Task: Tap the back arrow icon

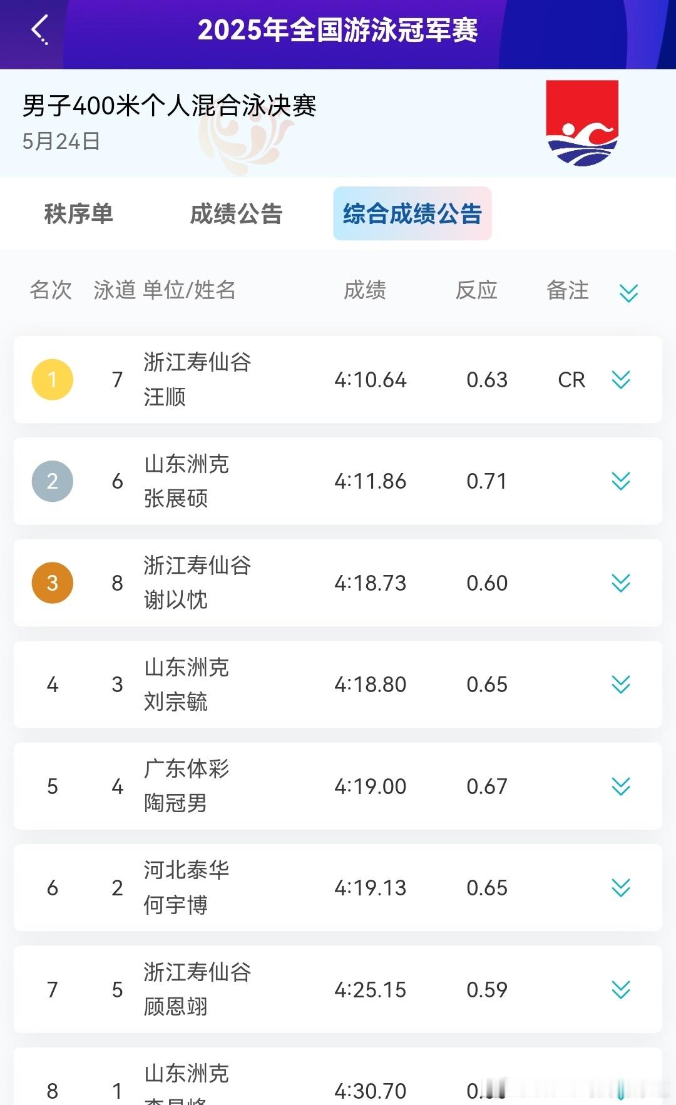Action: pyautogui.click(x=39, y=29)
